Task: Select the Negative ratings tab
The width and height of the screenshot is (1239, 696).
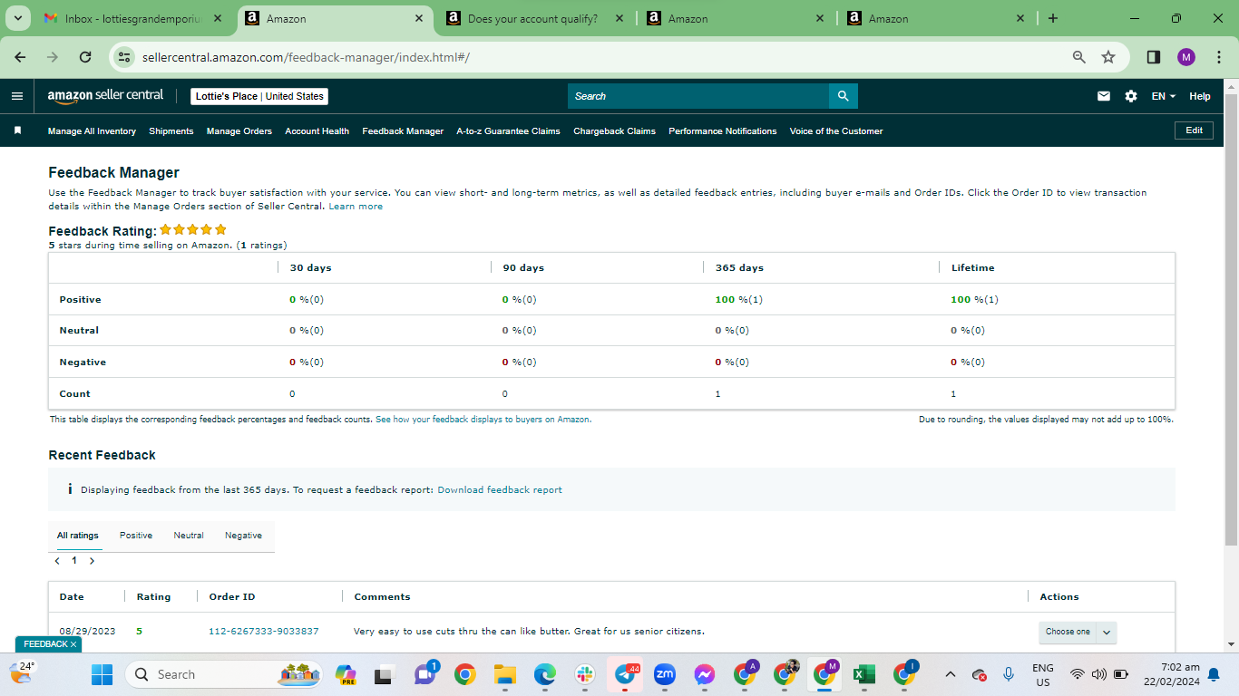Action: [243, 536]
